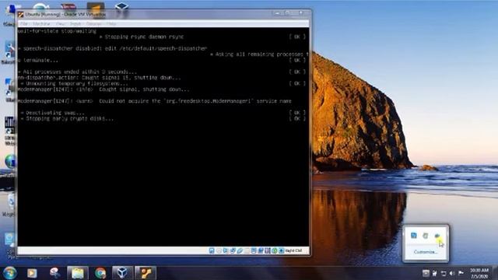
Task: Click the optical disk status icon
Action: tap(219, 250)
